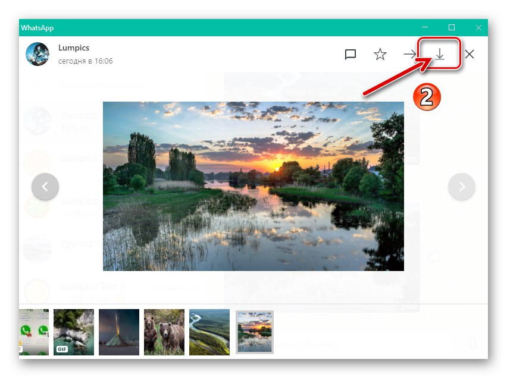Click the Lumpics profile avatar

pyautogui.click(x=37, y=54)
